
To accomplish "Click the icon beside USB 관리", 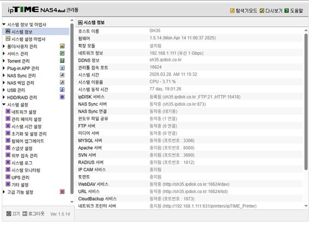I will click(x=62, y=90).
